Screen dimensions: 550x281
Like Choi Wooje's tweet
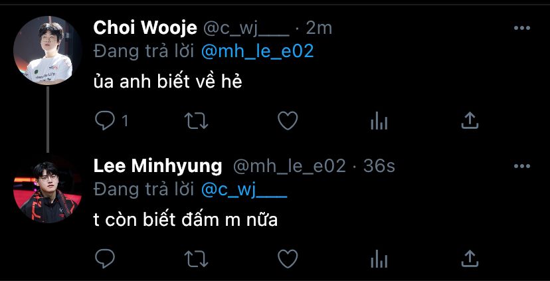(288, 121)
